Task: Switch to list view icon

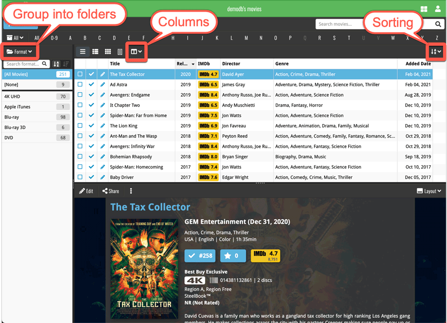Action: 82,52
